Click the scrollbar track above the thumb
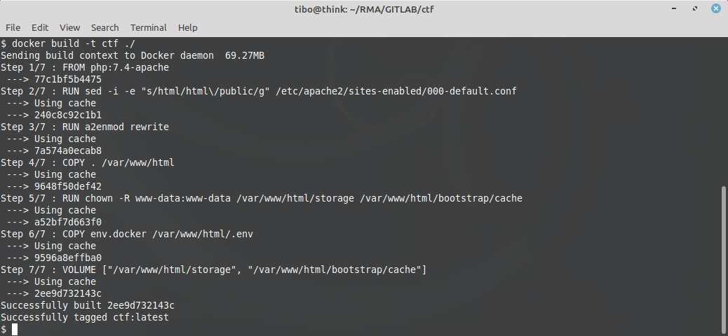This screenshot has width=728, height=336. 724,111
